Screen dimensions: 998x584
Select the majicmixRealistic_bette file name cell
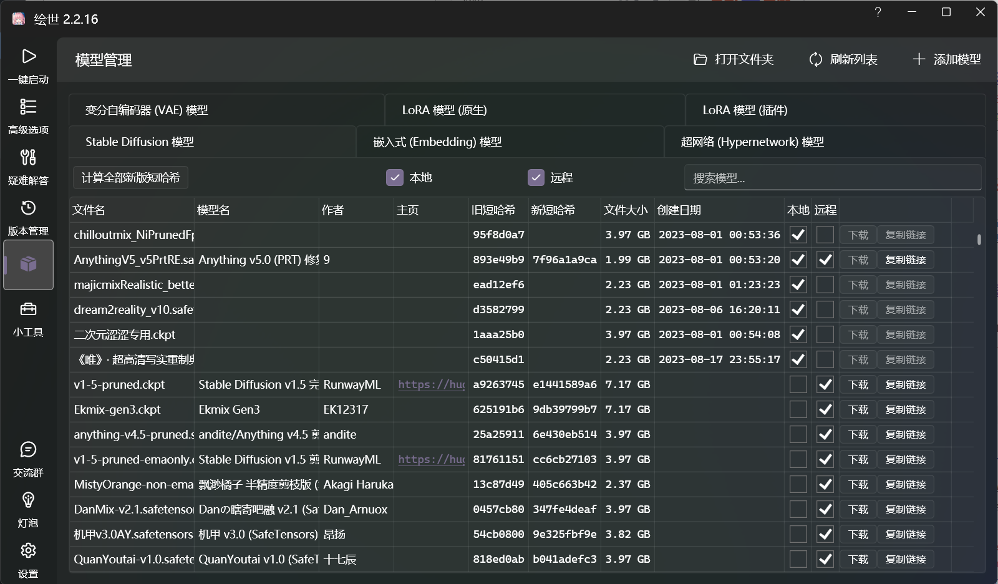132,285
